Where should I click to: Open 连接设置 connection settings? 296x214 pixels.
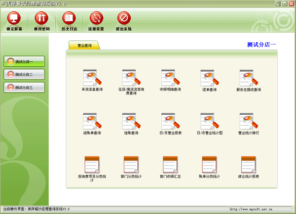[96, 19]
